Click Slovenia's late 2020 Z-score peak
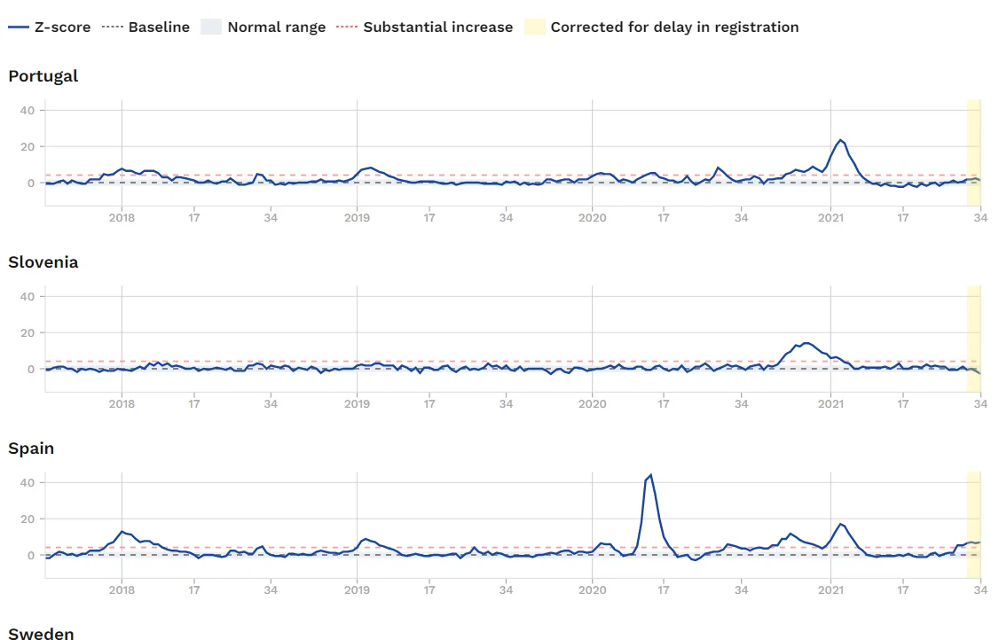 click(x=806, y=343)
